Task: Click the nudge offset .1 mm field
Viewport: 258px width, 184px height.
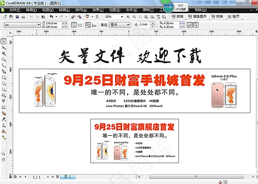Action: [x=144, y=25]
